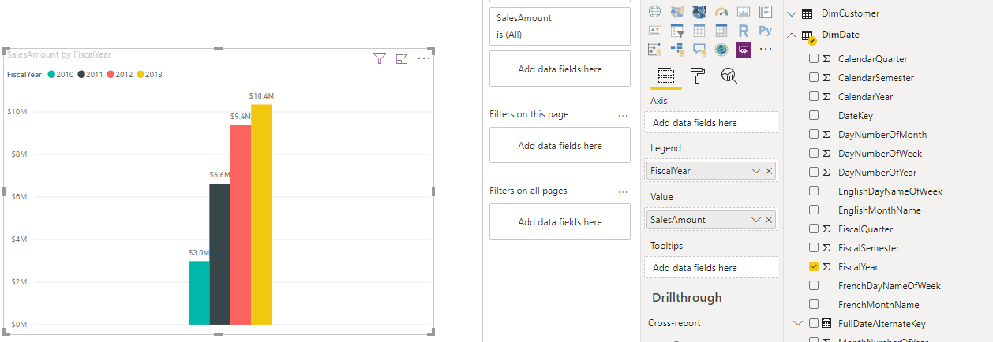Select the Table visual

coord(699,31)
